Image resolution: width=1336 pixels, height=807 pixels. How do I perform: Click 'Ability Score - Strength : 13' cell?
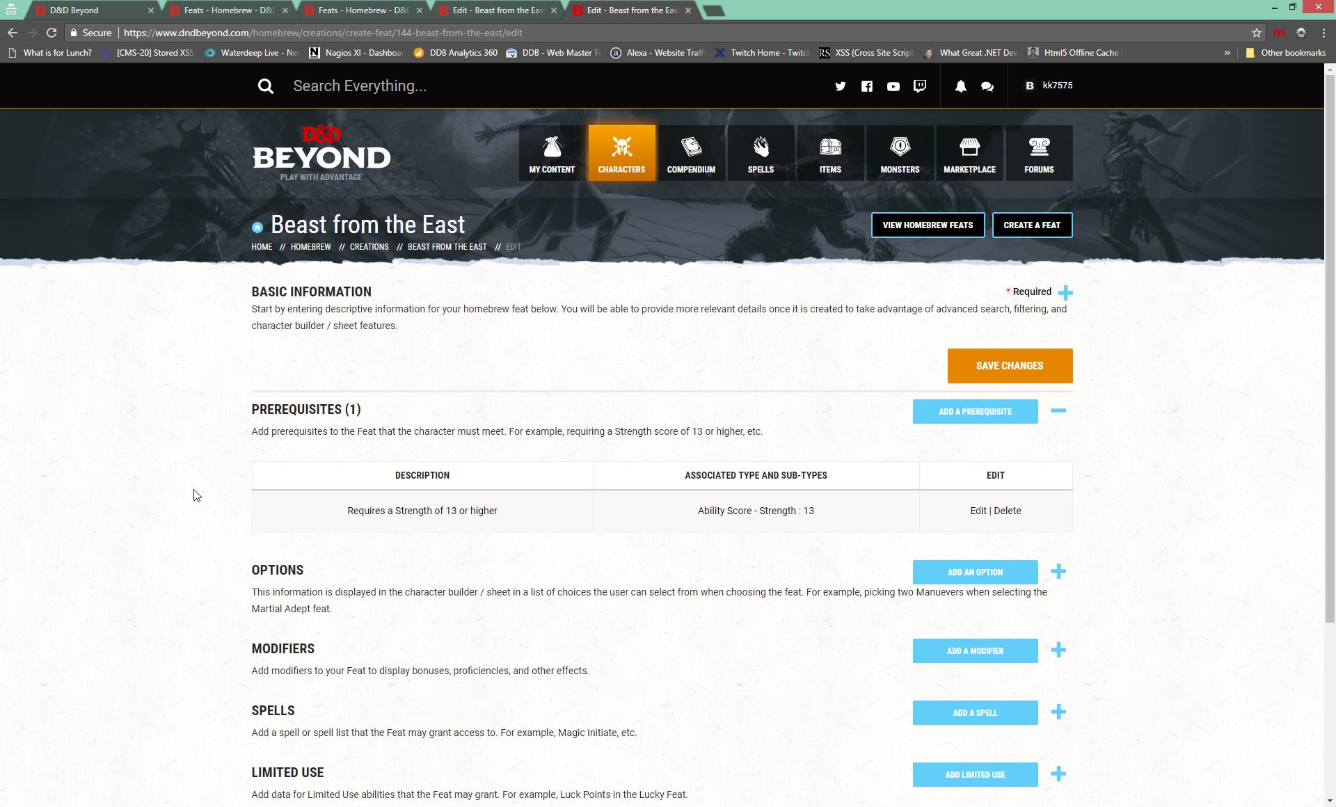pyautogui.click(x=756, y=511)
